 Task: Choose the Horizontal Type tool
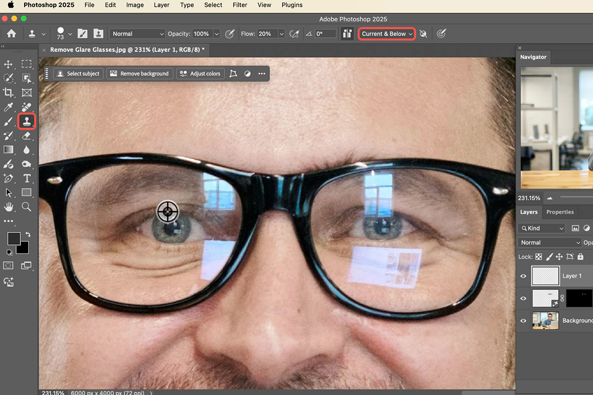coord(27,178)
